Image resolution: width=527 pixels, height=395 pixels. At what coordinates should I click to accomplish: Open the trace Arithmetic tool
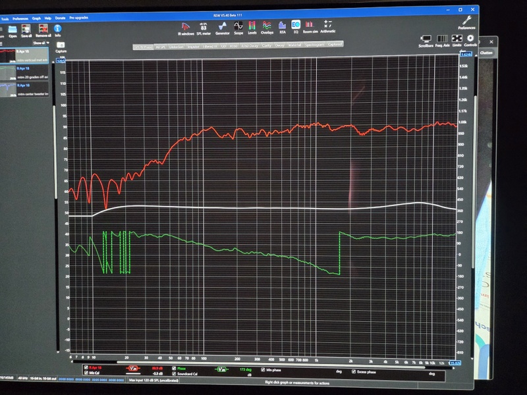(327, 26)
